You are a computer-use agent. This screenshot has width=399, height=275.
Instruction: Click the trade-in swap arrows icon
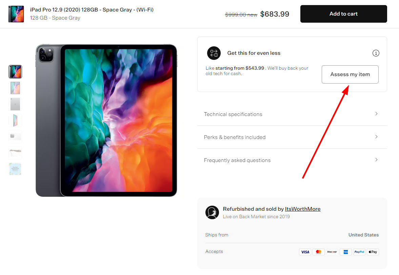214,53
